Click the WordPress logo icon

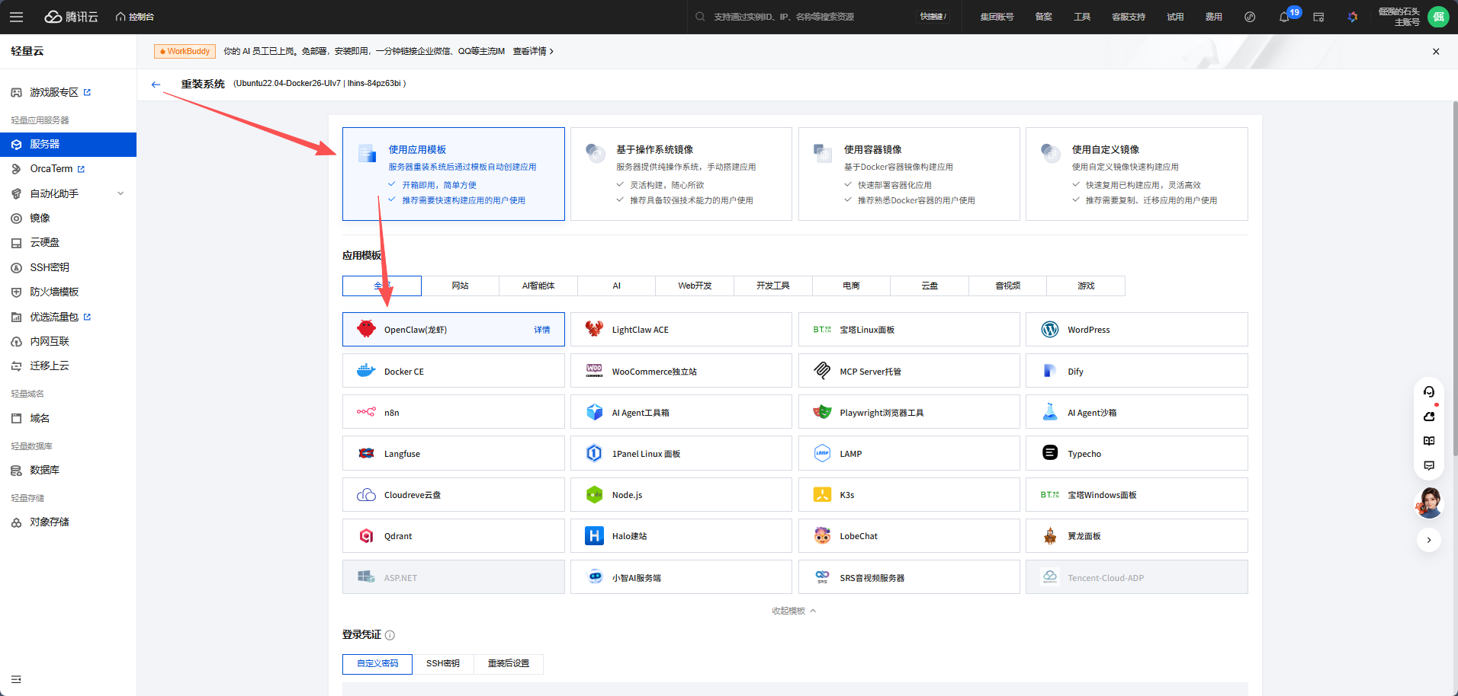[x=1050, y=330]
